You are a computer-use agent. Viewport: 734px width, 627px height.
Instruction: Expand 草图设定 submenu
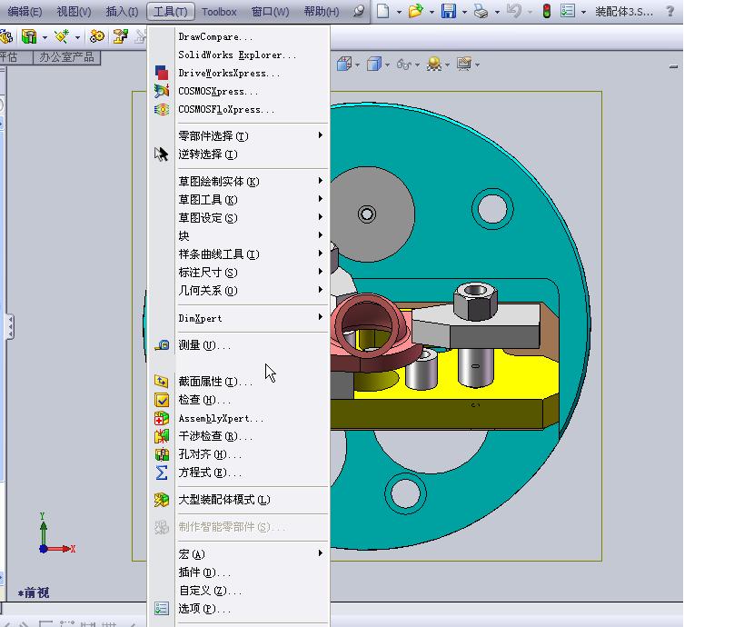tap(251, 218)
